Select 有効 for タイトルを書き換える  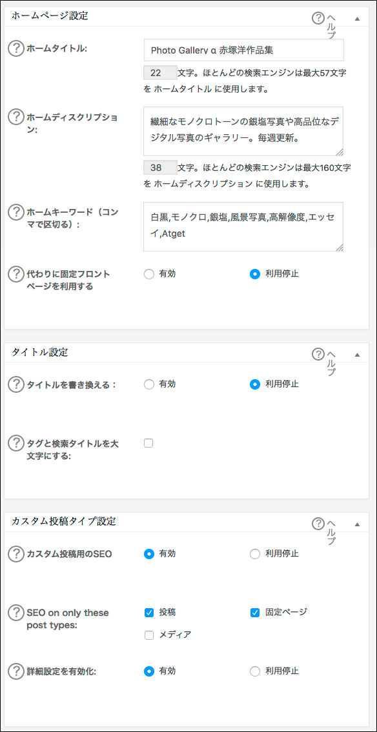[148, 384]
